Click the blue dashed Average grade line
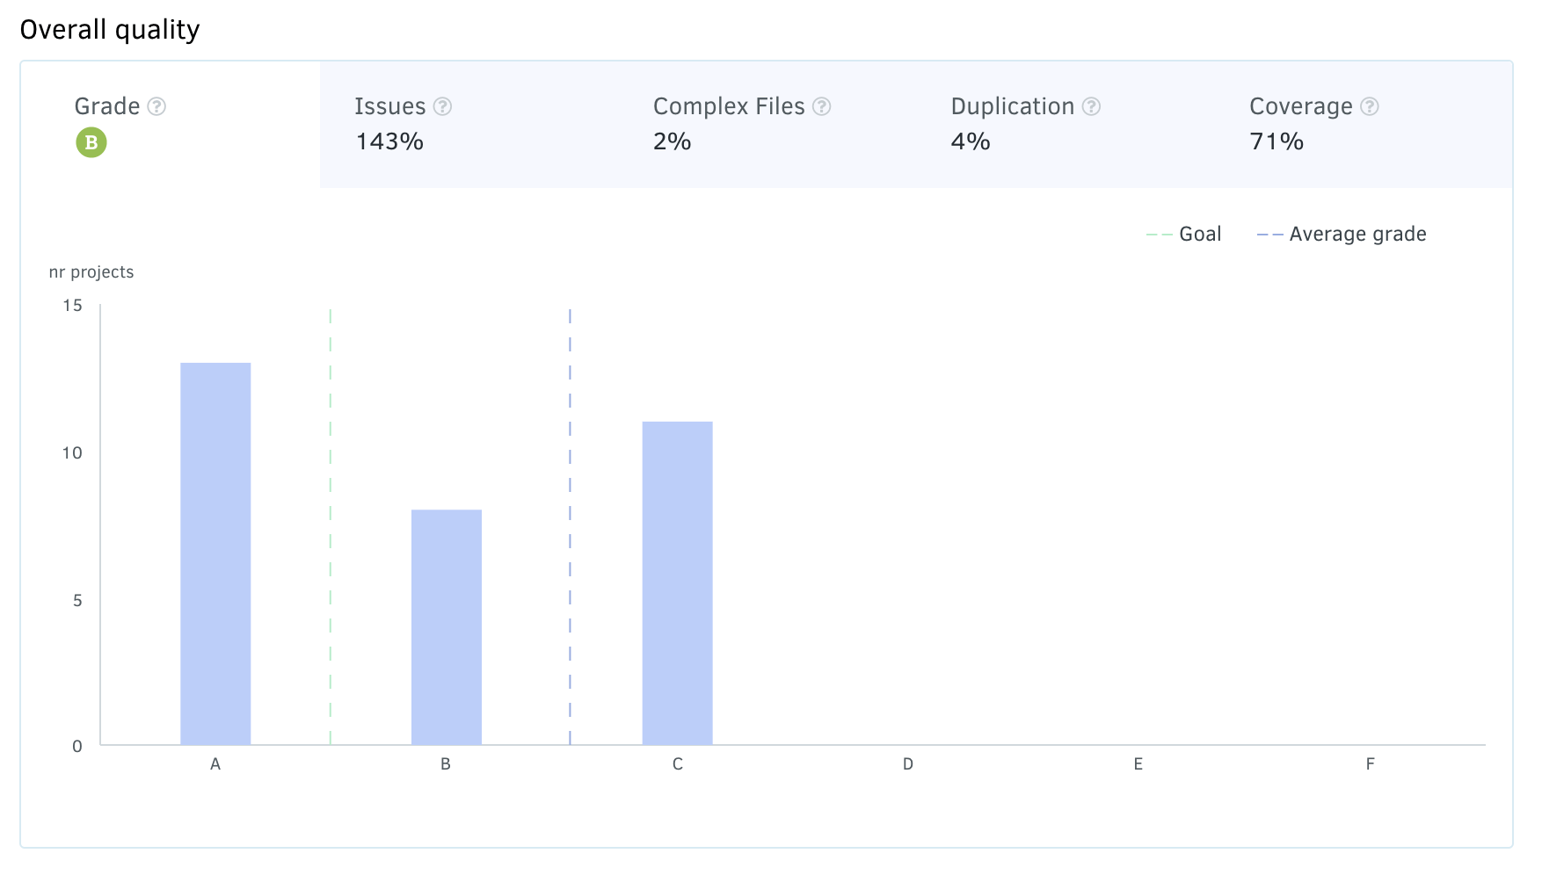This screenshot has height=875, width=1542. [570, 527]
